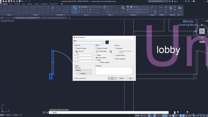Image resolution: width=208 pixels, height=117 pixels.
Task: Click the object color wheel swatch
Action: tap(128, 7)
